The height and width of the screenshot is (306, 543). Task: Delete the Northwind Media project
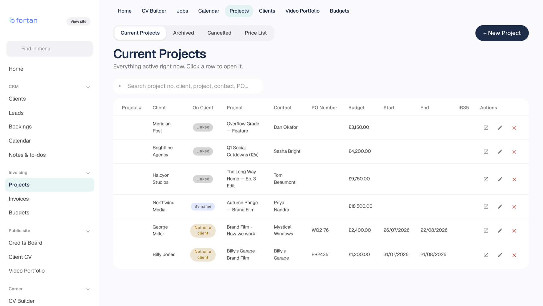click(514, 207)
